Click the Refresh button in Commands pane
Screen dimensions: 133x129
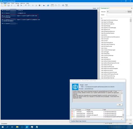pyautogui.click(x=130, y=12)
